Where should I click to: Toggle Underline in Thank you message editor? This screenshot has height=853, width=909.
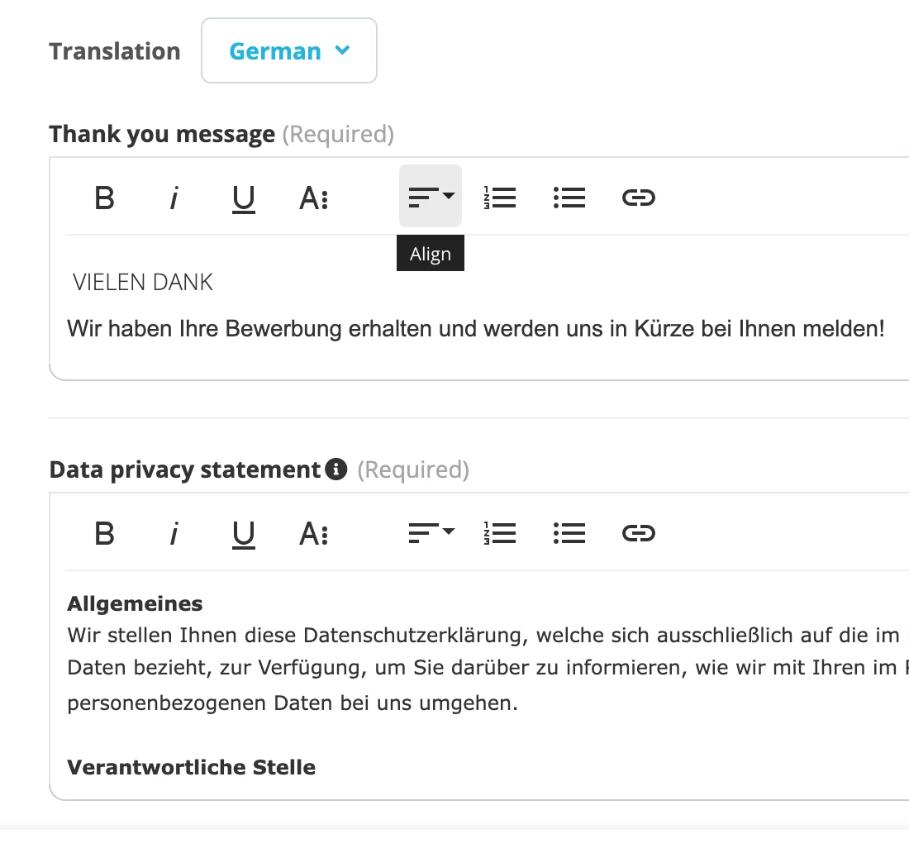[244, 198]
